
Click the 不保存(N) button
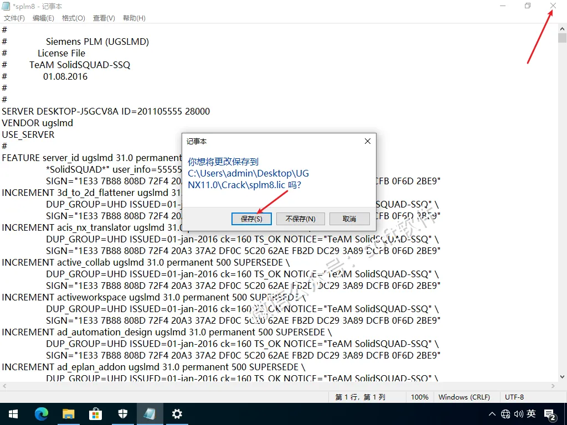coord(301,219)
